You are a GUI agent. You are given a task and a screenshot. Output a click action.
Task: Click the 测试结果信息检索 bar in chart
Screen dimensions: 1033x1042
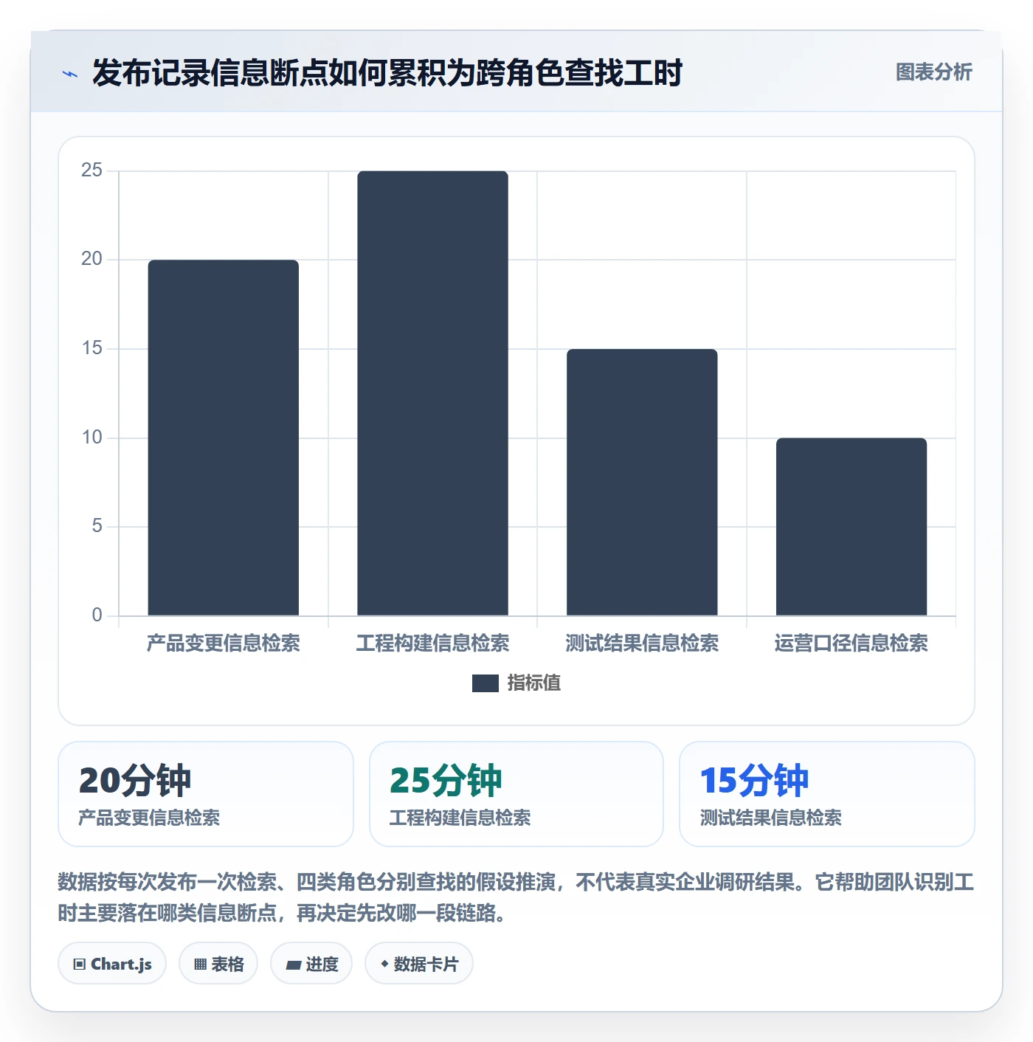click(642, 482)
